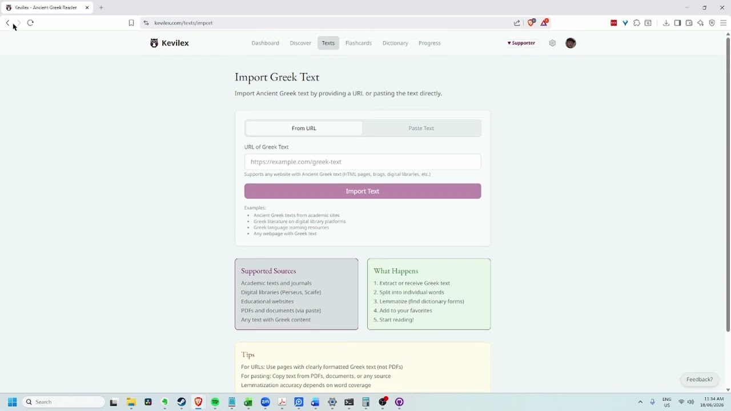Image resolution: width=731 pixels, height=411 pixels.
Task: Navigate to the Dashboard section
Action: (265, 43)
